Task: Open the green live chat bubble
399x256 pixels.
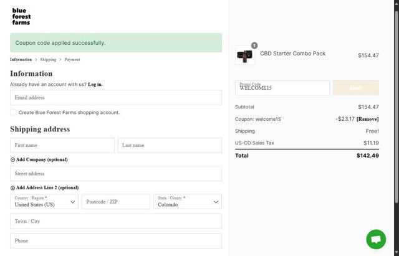Action: click(376, 239)
